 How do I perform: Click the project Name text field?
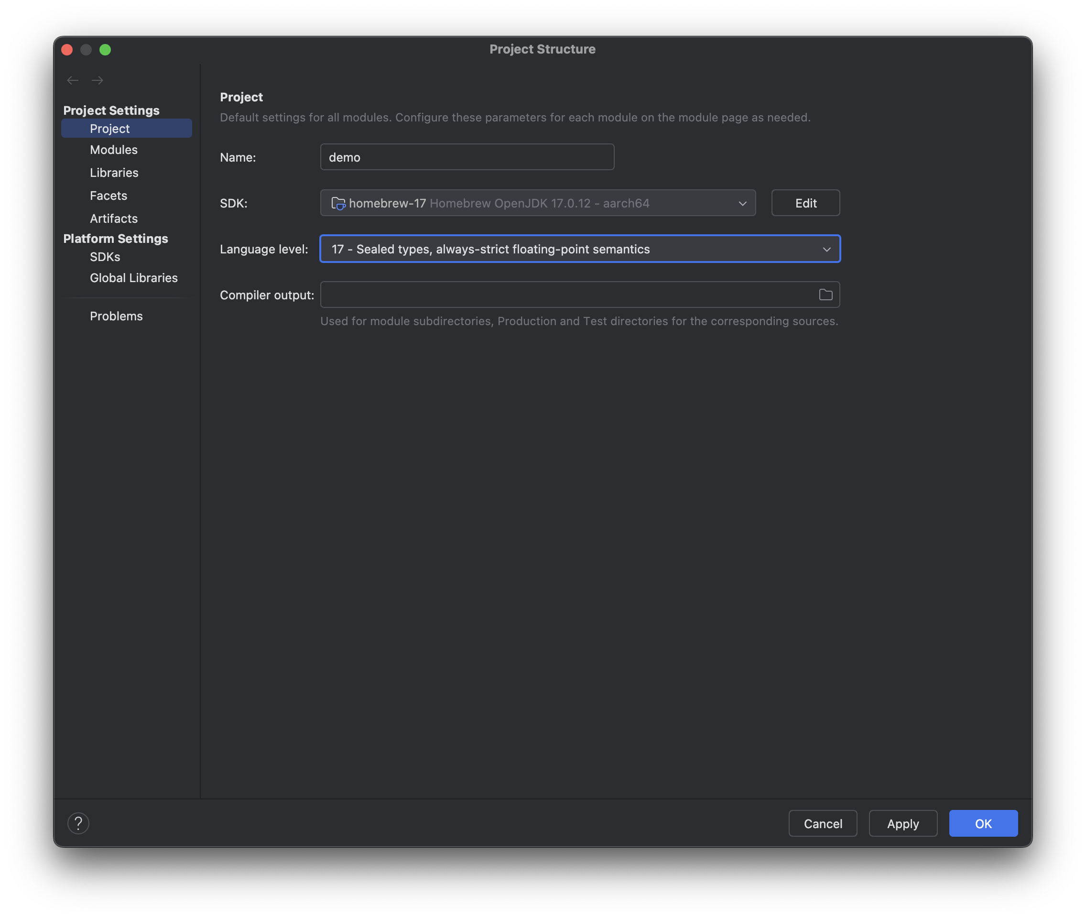pos(467,157)
